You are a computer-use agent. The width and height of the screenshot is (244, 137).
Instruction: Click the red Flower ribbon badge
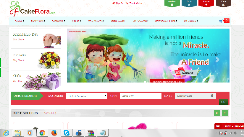click(206, 3)
